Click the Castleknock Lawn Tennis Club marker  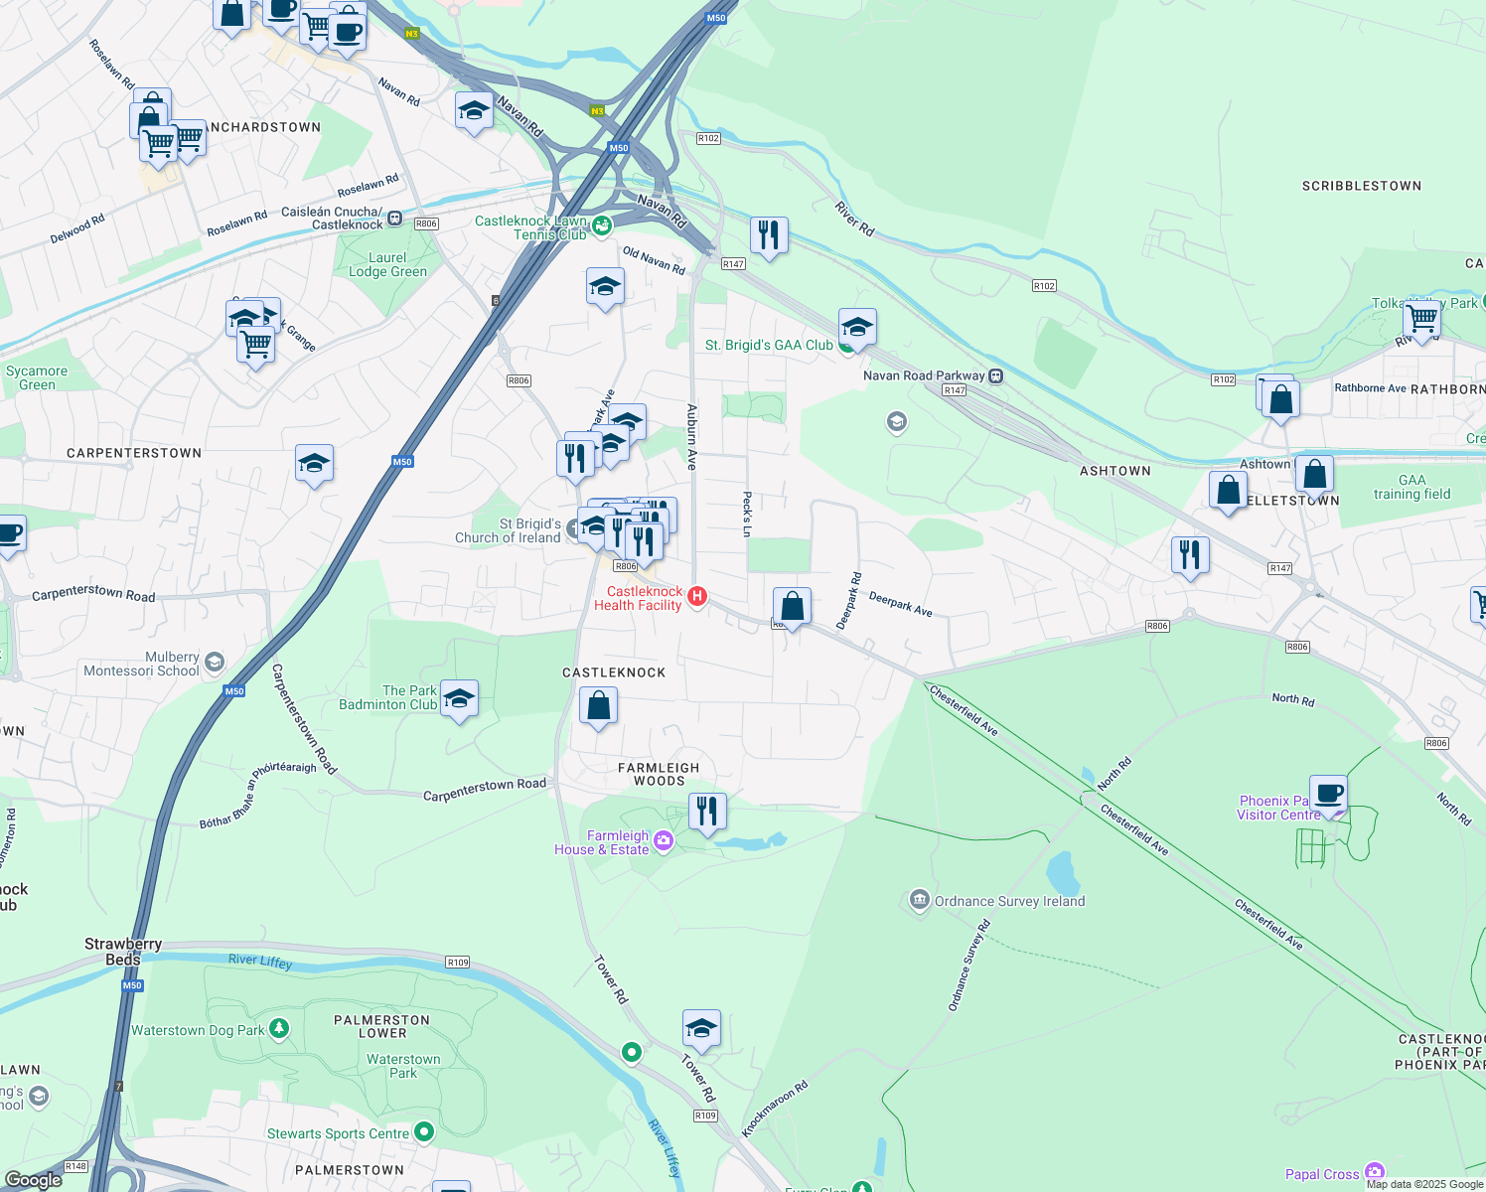point(602,227)
